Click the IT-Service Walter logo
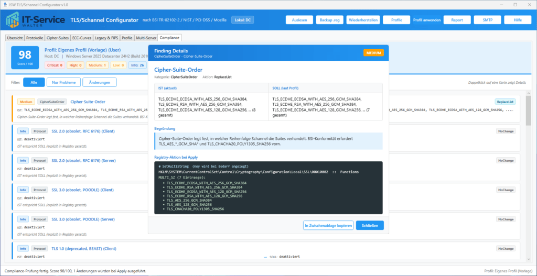 (36, 20)
